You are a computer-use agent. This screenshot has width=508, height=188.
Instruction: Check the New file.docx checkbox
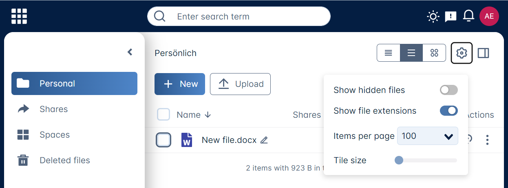pos(163,140)
